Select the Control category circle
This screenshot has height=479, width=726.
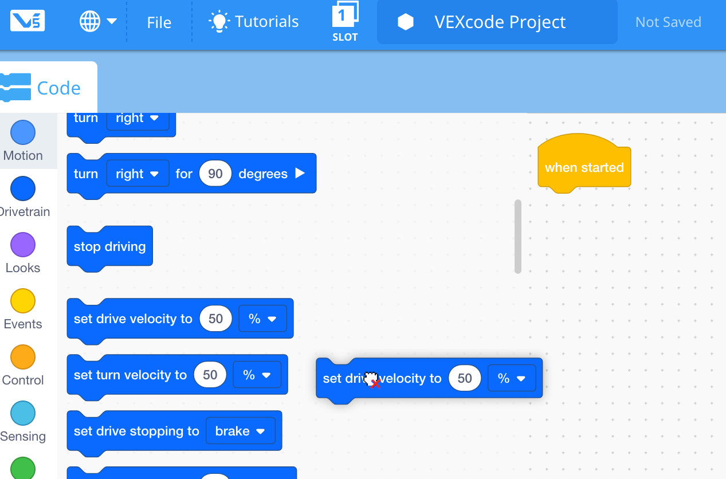(x=23, y=357)
